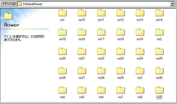This screenshot has width=177, height=104.
Task: Select the no21 folder icon
Action: click(82, 51)
